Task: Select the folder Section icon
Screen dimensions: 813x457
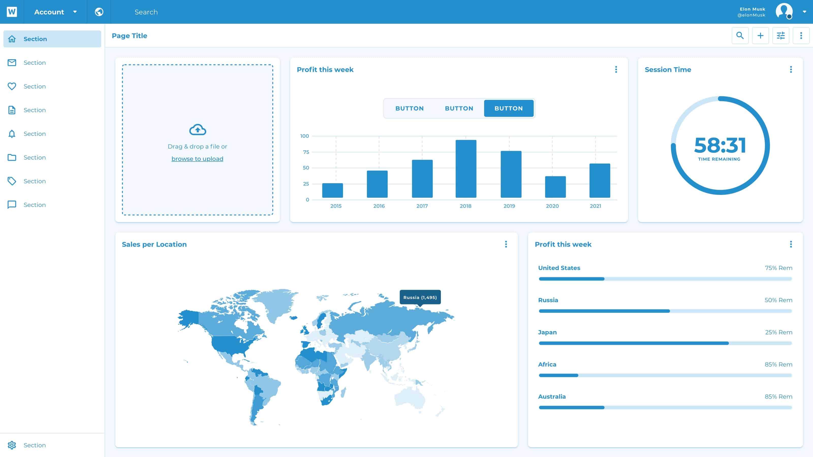Action: (12, 157)
